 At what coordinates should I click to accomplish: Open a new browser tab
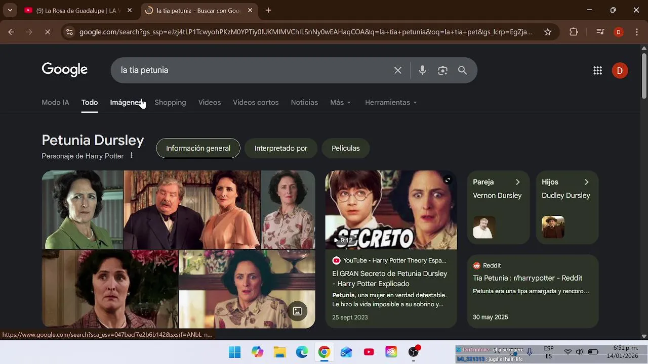[268, 10]
